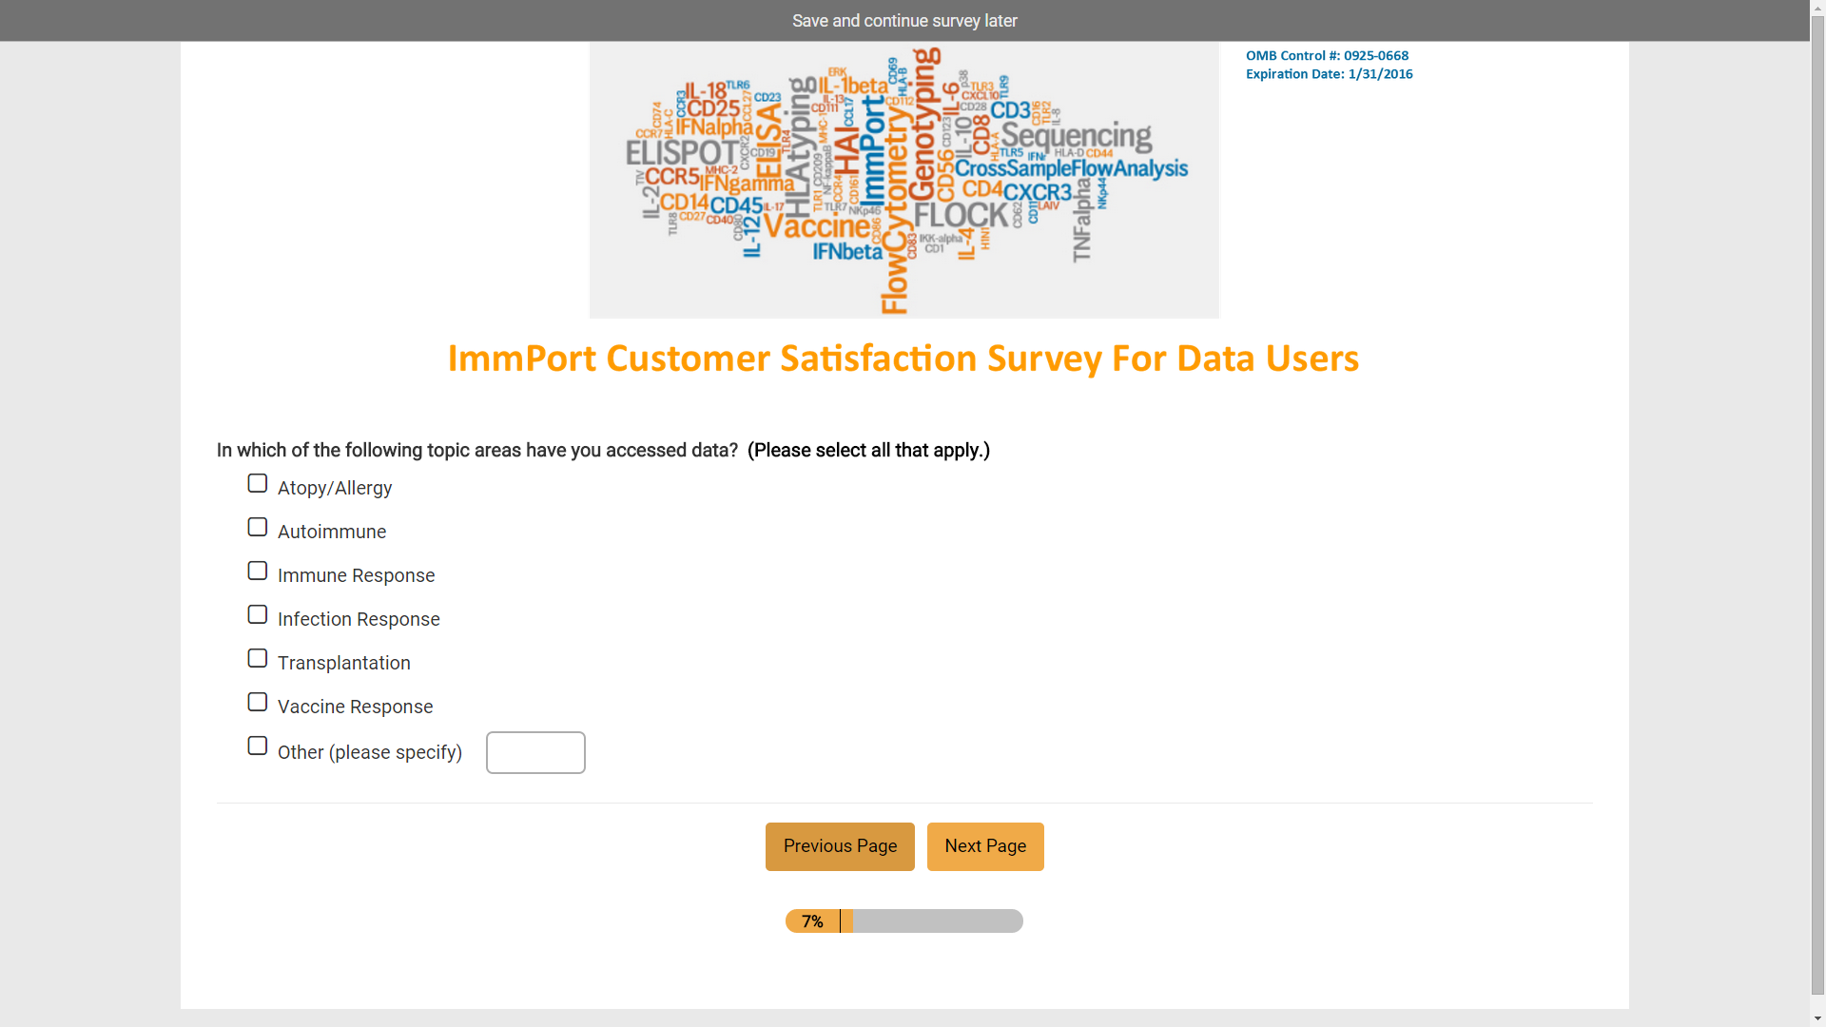The height and width of the screenshot is (1027, 1826).
Task: Click the Vaccine Response label text
Action: coord(355,707)
